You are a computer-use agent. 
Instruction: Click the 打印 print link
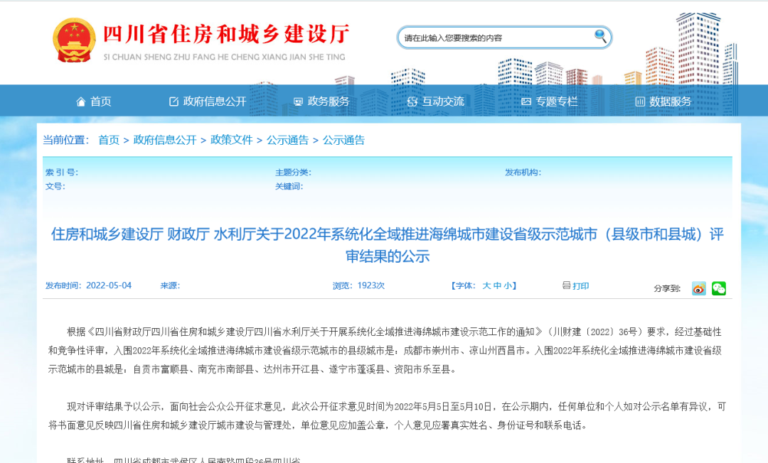[581, 285]
